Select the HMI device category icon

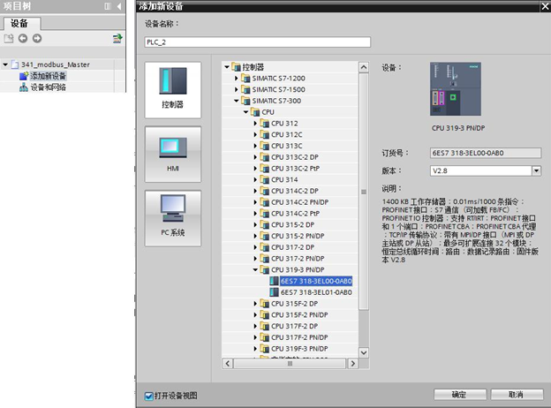172,154
